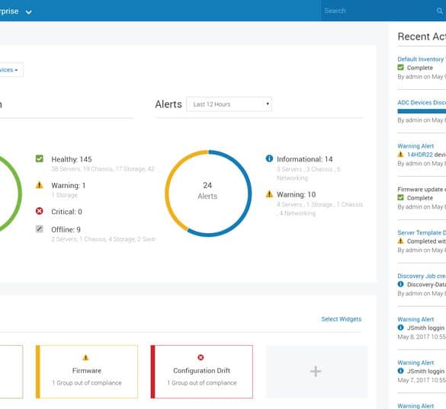Viewport: 446px width, 409px height.
Task: Click Server Template warning icon
Action: click(x=400, y=241)
